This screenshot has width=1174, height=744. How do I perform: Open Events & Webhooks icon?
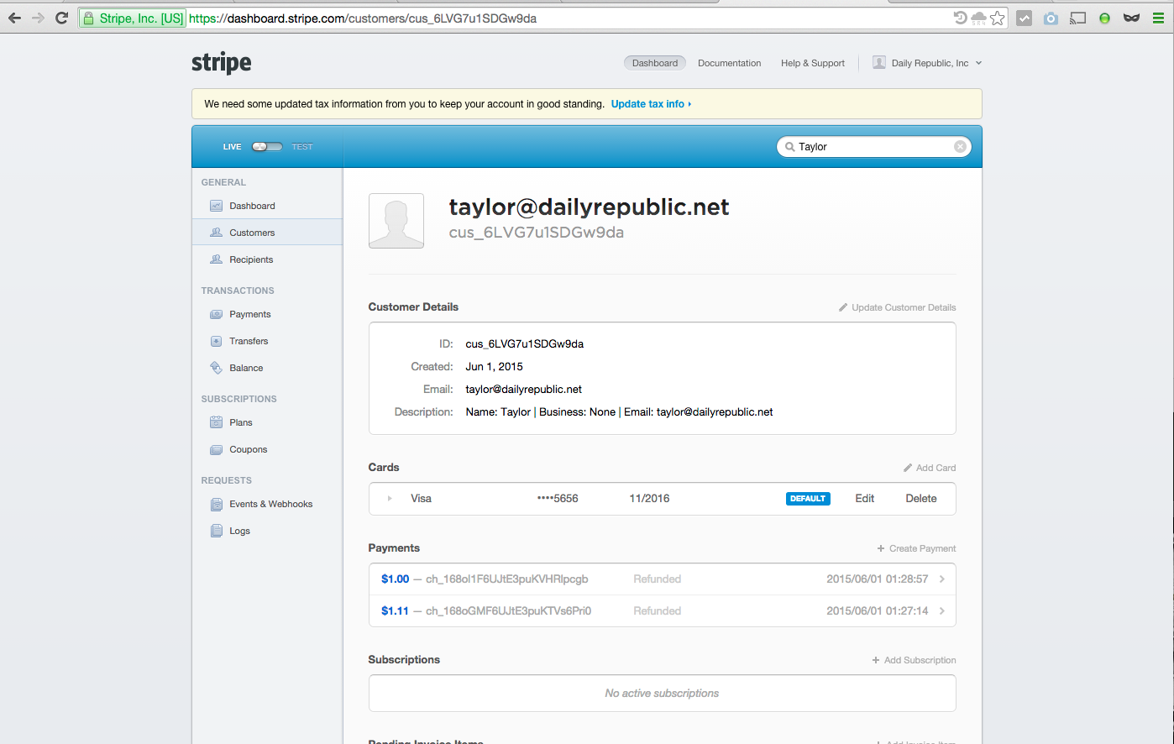coord(216,504)
